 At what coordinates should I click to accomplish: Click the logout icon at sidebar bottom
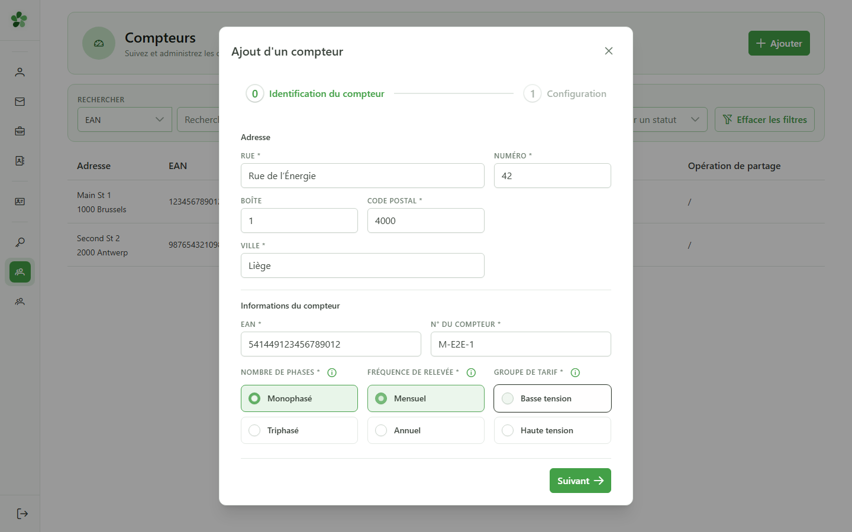coord(22,514)
